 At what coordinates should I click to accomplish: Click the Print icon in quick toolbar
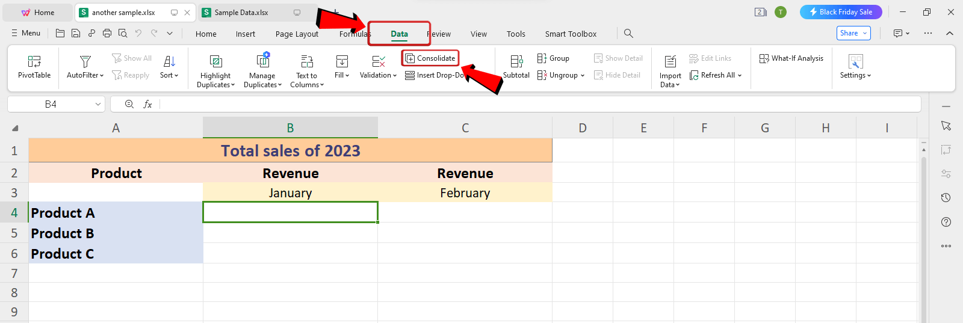point(107,34)
